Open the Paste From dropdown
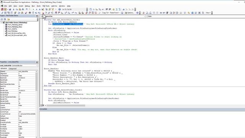 tap(115, 13)
